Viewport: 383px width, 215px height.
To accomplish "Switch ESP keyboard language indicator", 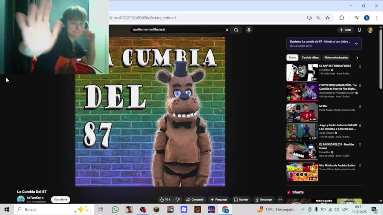I will (x=345, y=210).
